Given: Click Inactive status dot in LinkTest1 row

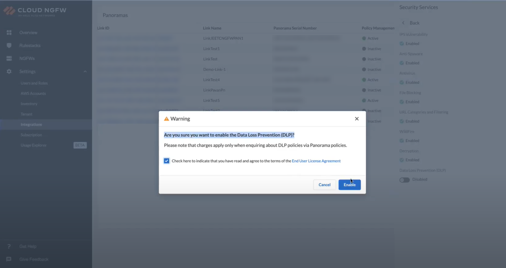Looking at the screenshot, I should click(364, 49).
